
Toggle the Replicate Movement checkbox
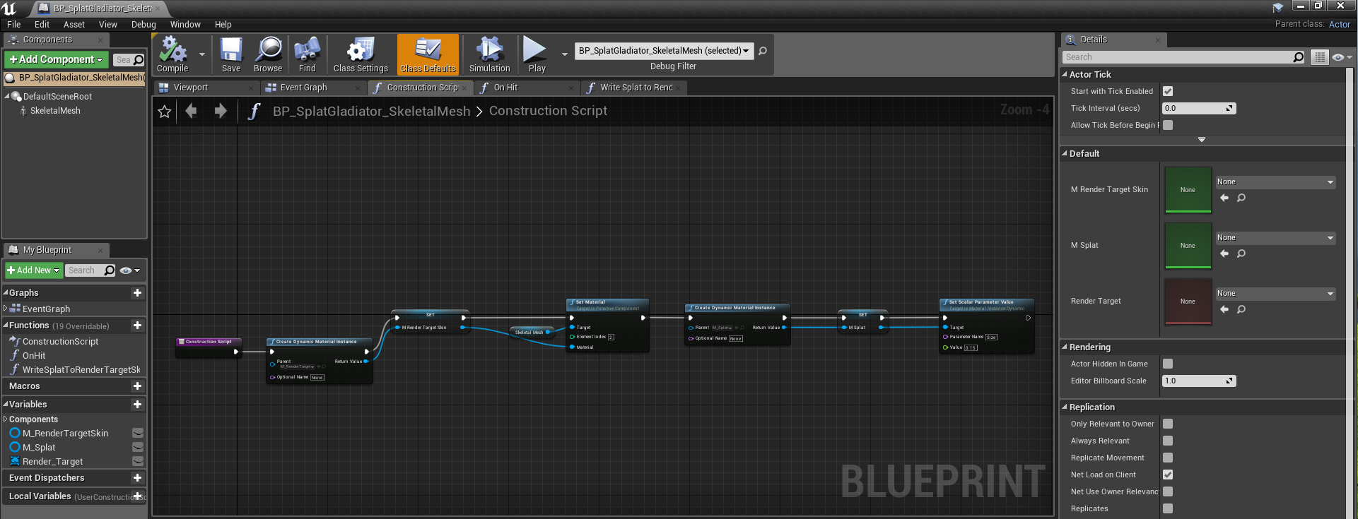click(1168, 458)
